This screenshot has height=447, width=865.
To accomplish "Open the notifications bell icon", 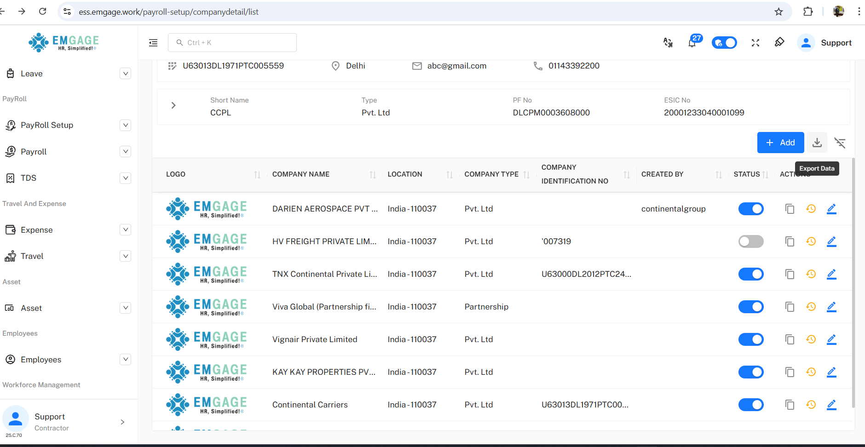I will pos(692,43).
